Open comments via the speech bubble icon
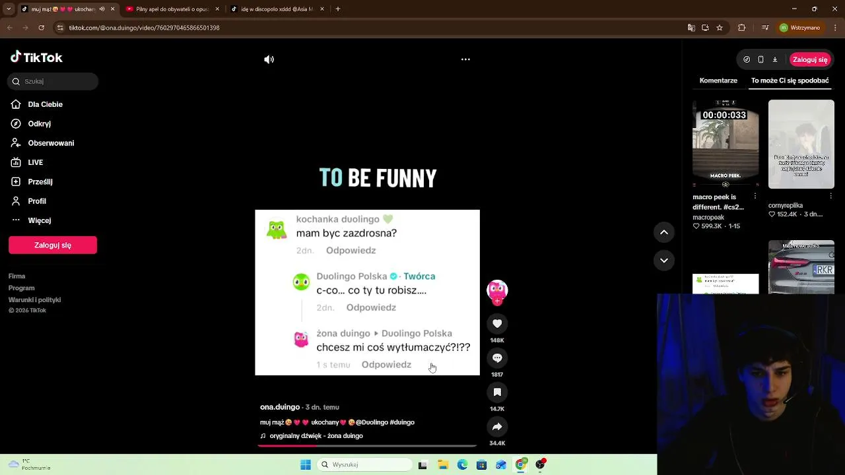Screen dimensions: 845x475 pos(497,358)
